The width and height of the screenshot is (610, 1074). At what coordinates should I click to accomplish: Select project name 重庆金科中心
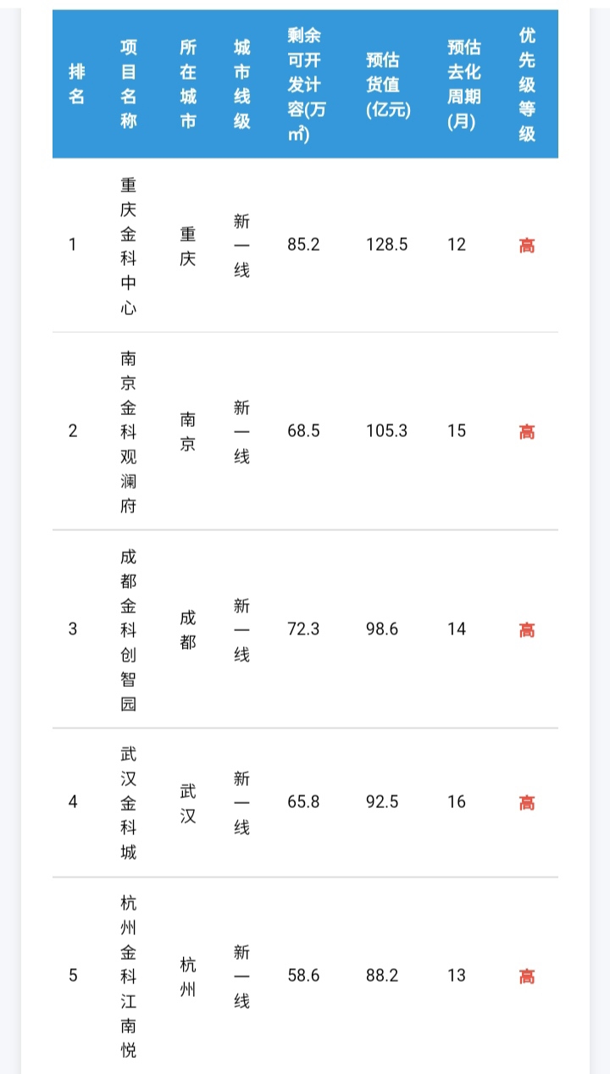[128, 246]
